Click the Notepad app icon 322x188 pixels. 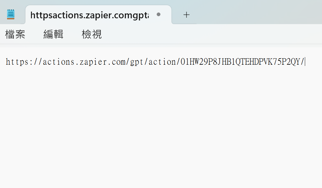coord(11,14)
